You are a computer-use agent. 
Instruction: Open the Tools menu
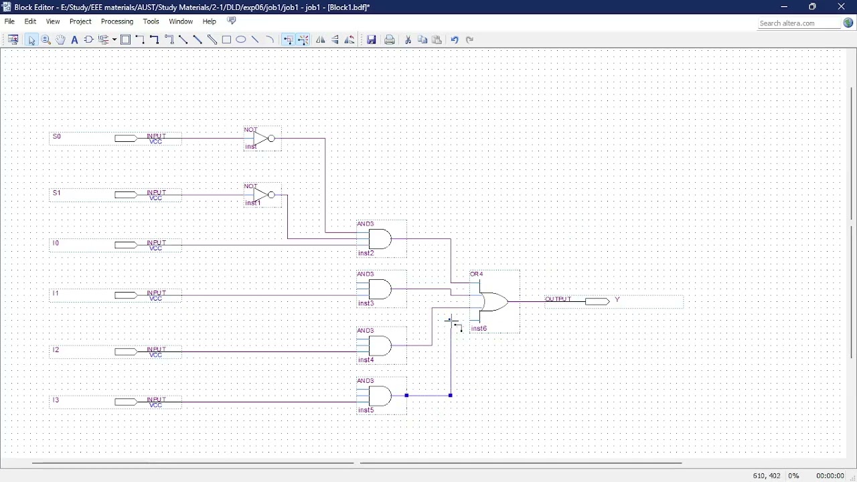(151, 21)
